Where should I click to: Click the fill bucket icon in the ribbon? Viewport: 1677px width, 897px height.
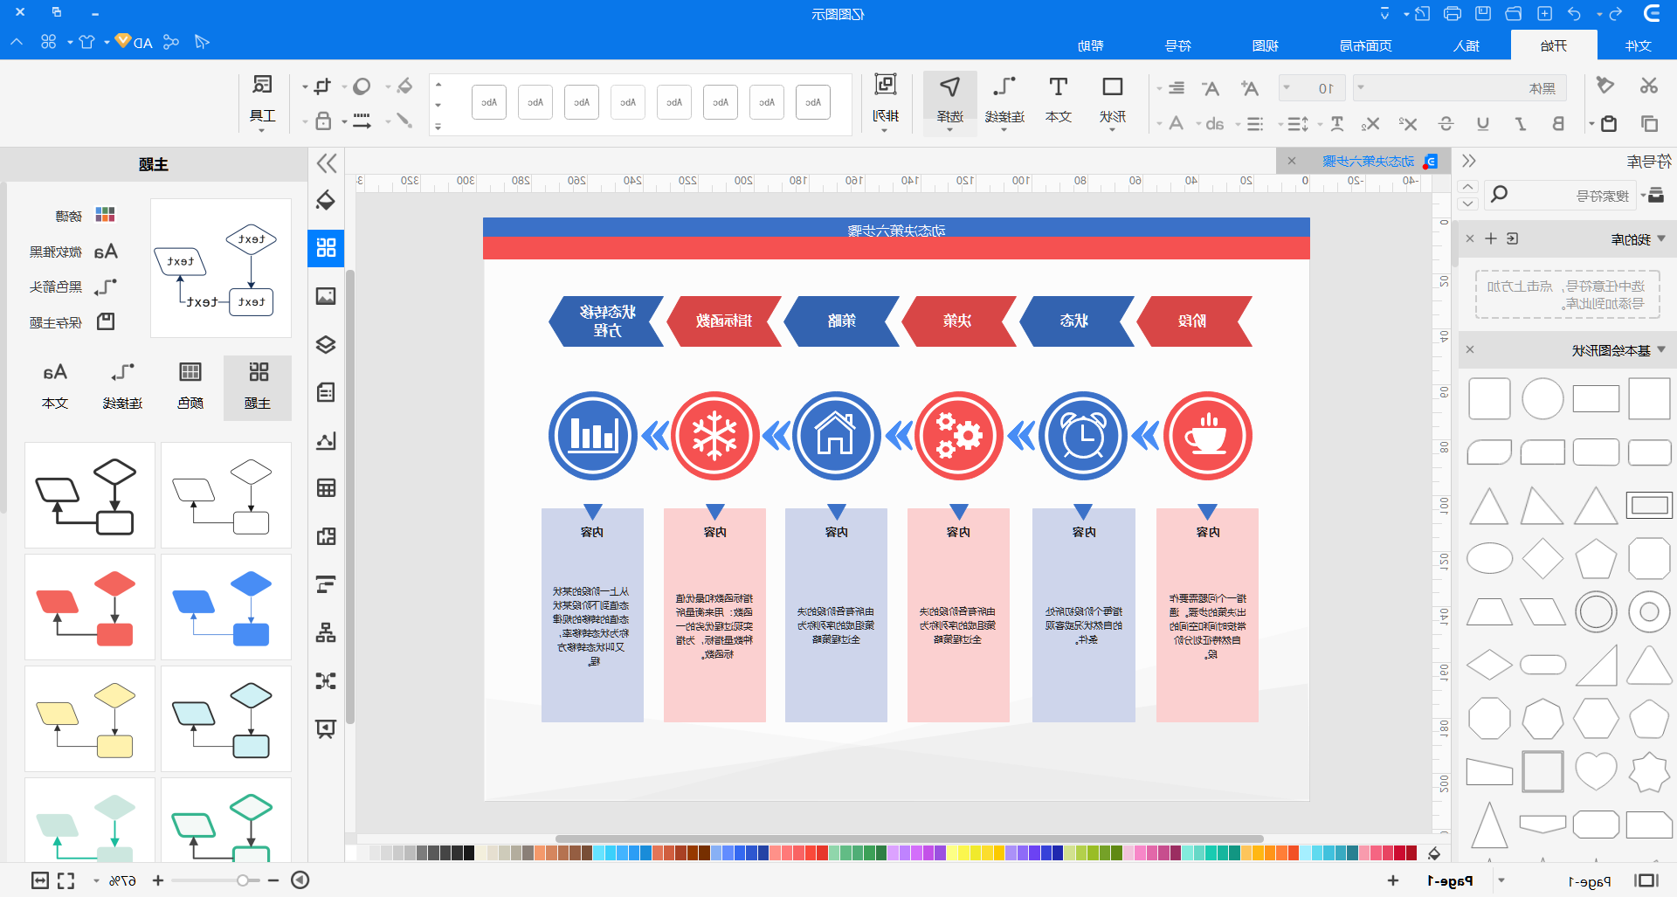click(404, 86)
